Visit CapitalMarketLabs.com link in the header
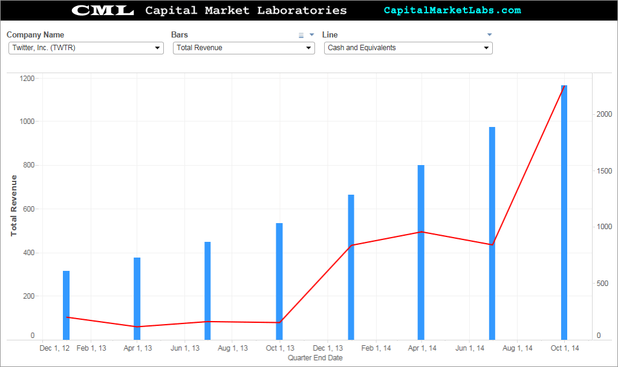Viewport: 618px width, 367px height. point(452,10)
